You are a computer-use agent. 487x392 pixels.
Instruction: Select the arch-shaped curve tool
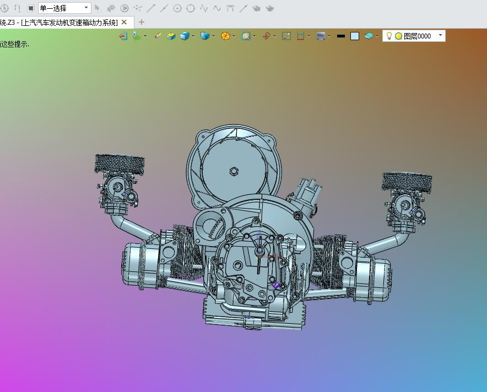click(230, 8)
